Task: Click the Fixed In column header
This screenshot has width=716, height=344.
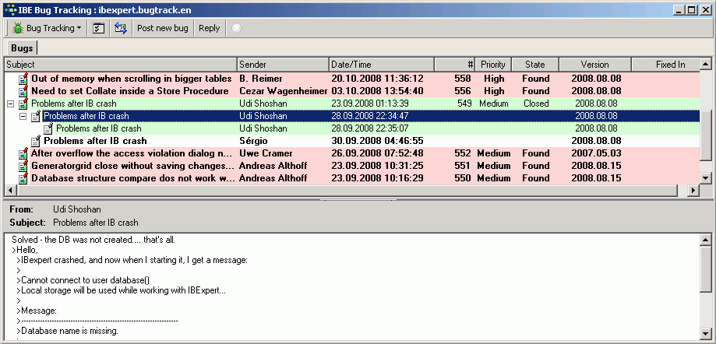Action: 665,65
